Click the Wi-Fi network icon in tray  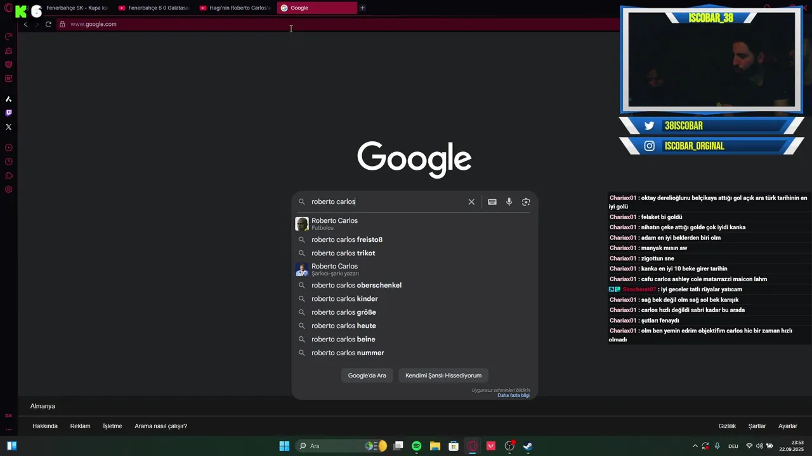point(749,446)
